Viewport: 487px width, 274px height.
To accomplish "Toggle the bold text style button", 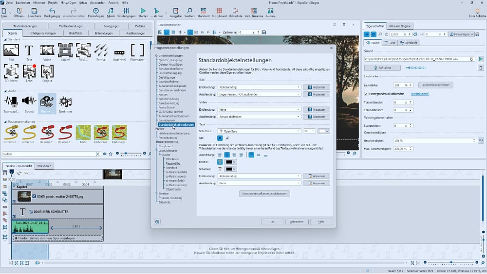I will pyautogui.click(x=220, y=138).
